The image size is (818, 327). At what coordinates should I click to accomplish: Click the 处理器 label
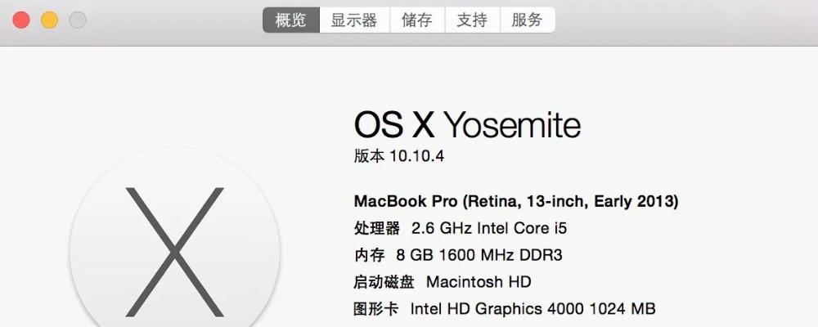pos(377,228)
